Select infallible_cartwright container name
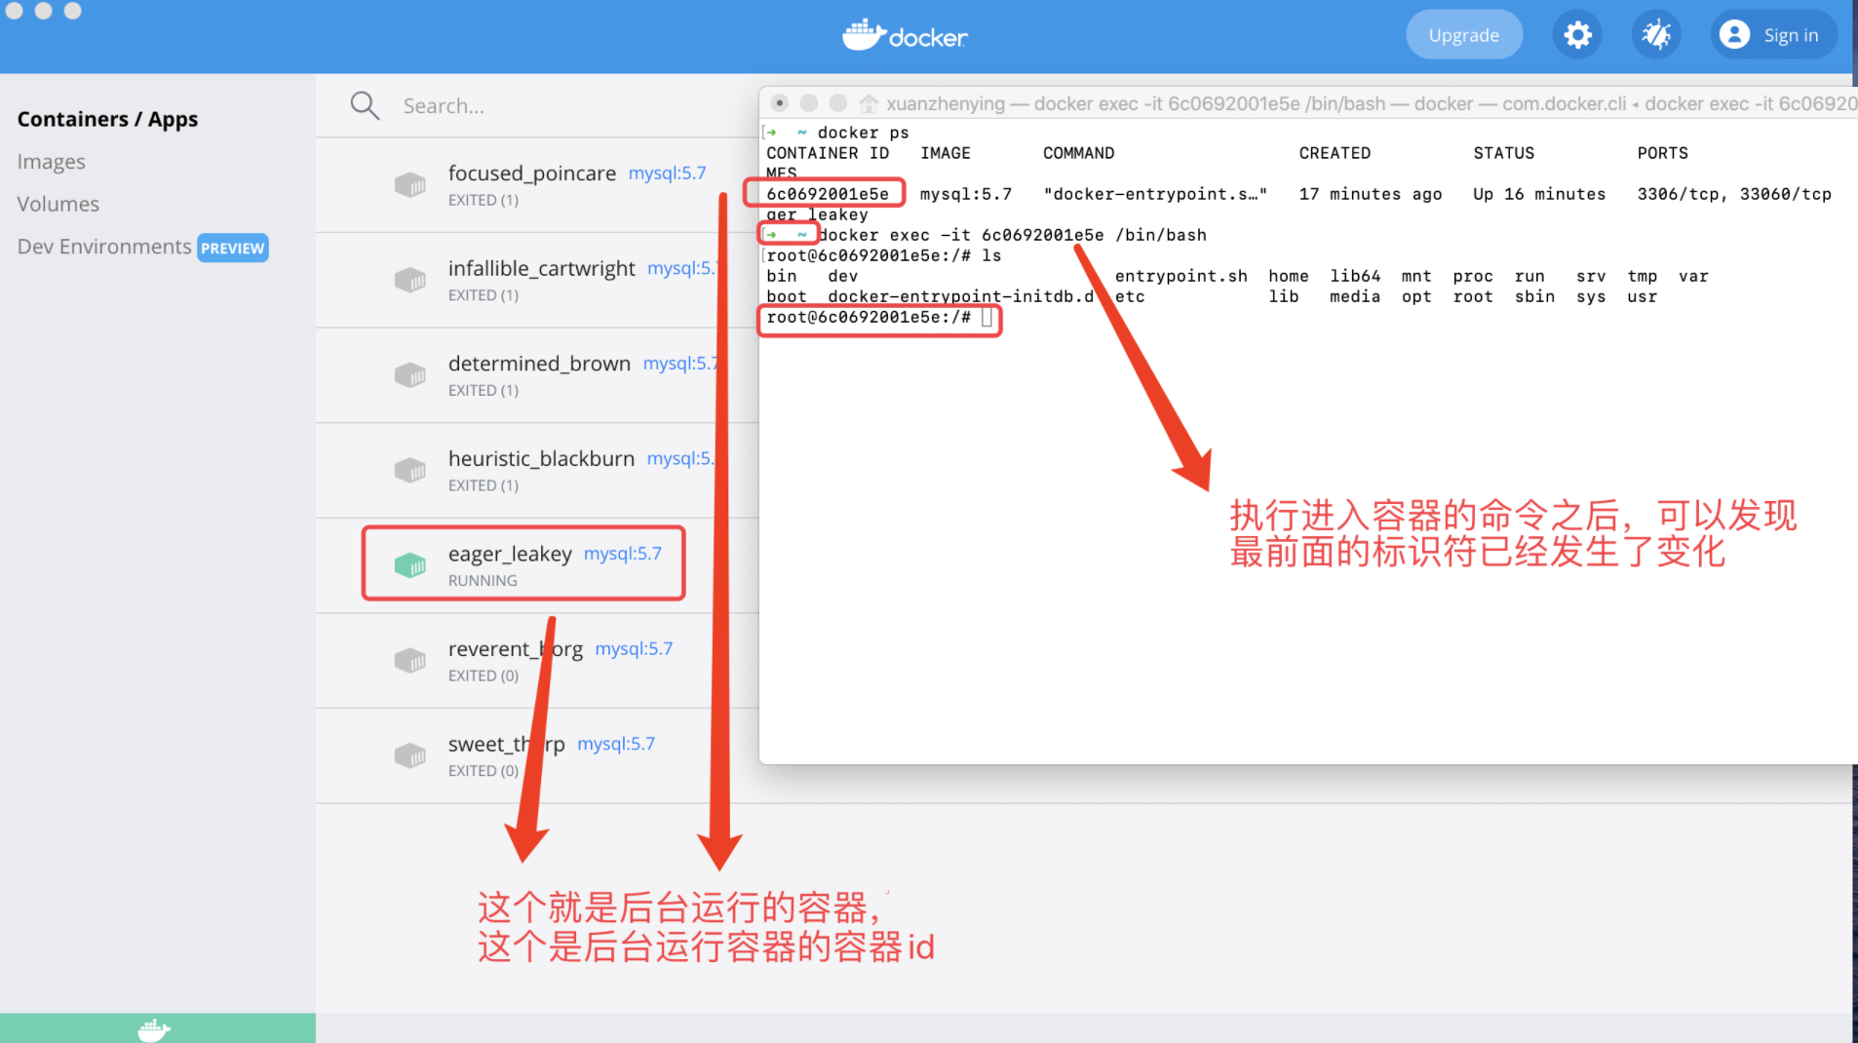 click(x=541, y=268)
